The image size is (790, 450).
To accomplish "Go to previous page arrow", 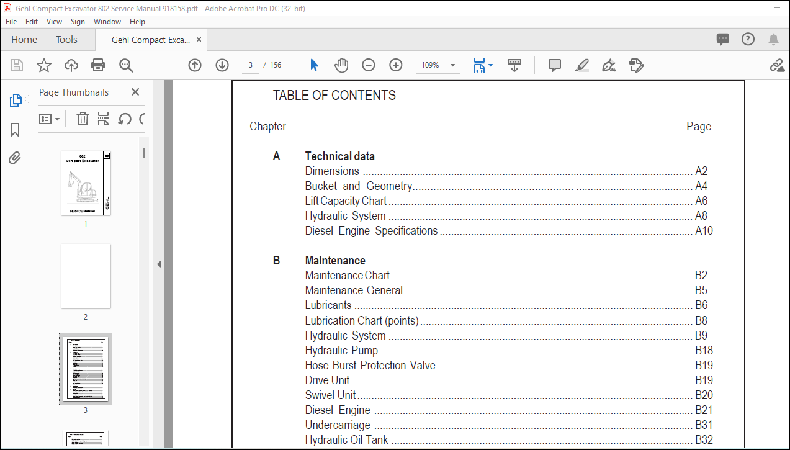I will (x=195, y=65).
